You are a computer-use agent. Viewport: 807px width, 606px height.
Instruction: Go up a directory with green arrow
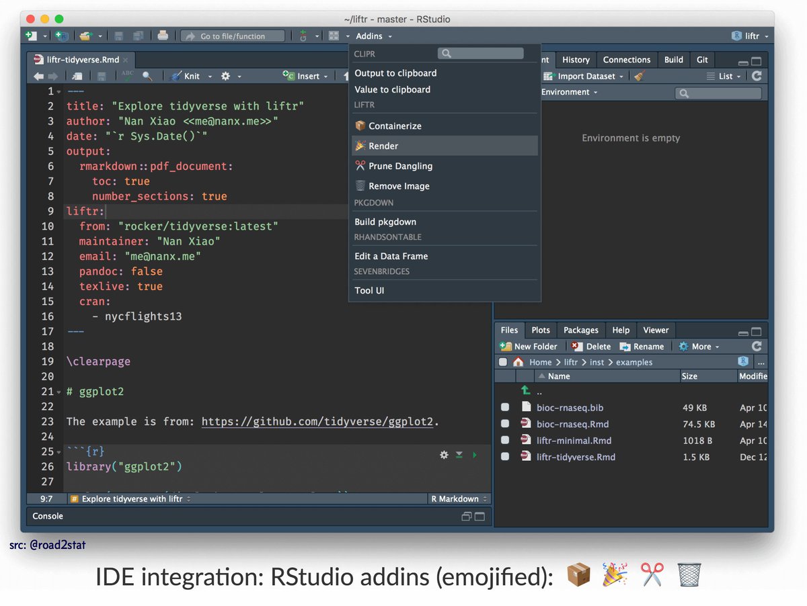525,391
